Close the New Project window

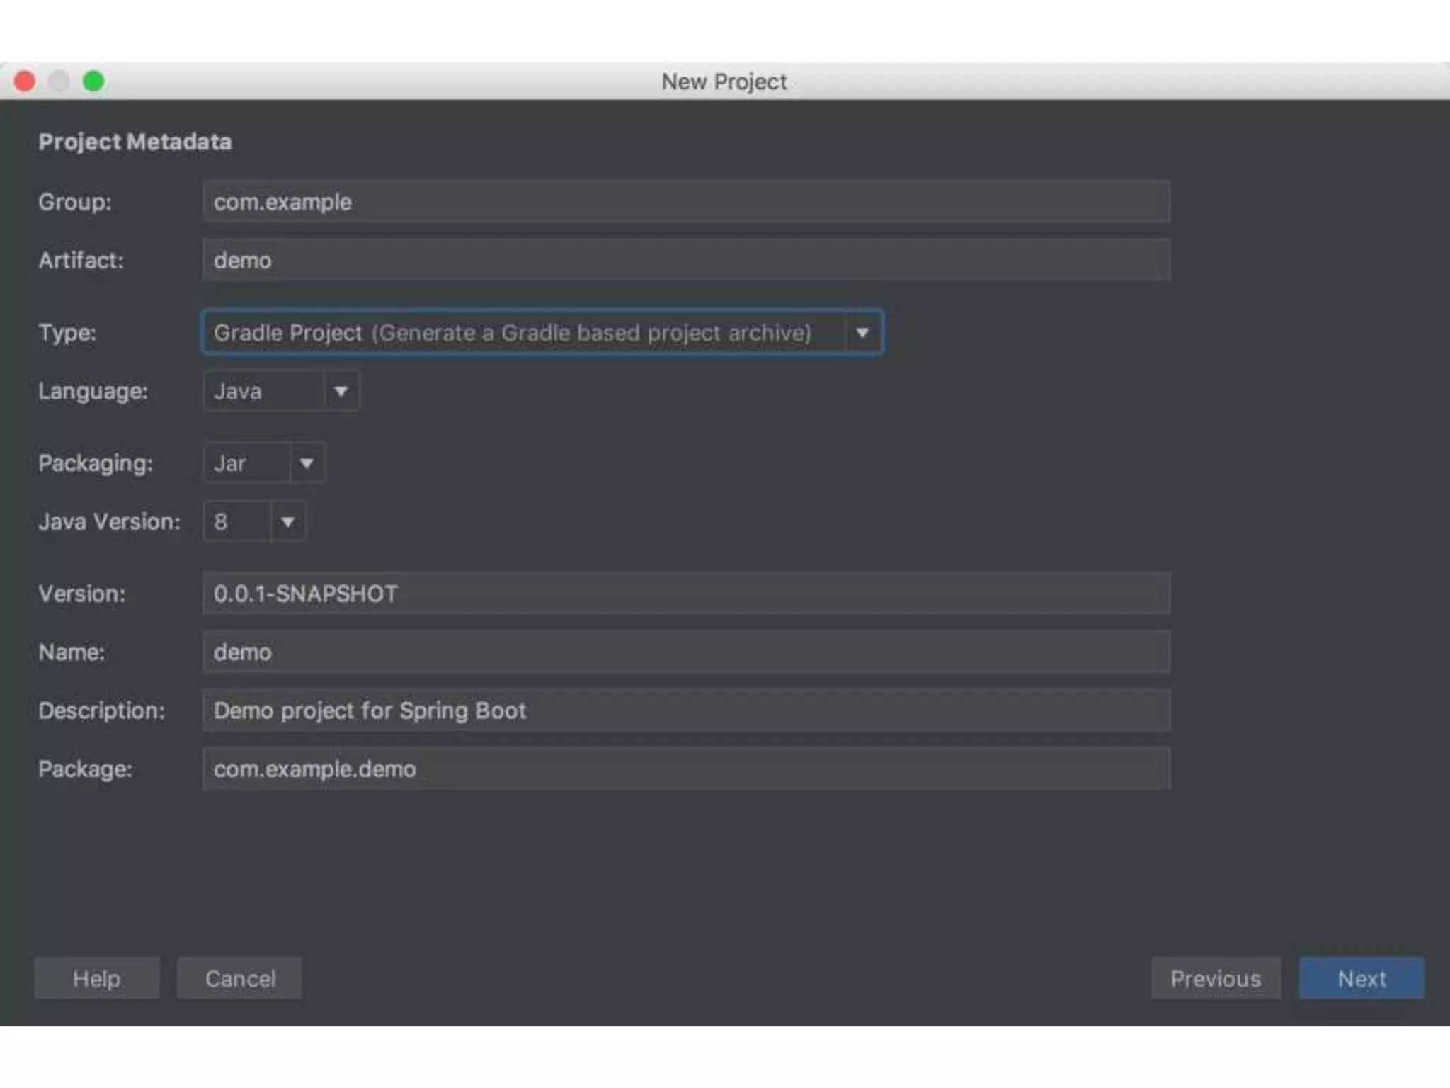[x=25, y=81]
